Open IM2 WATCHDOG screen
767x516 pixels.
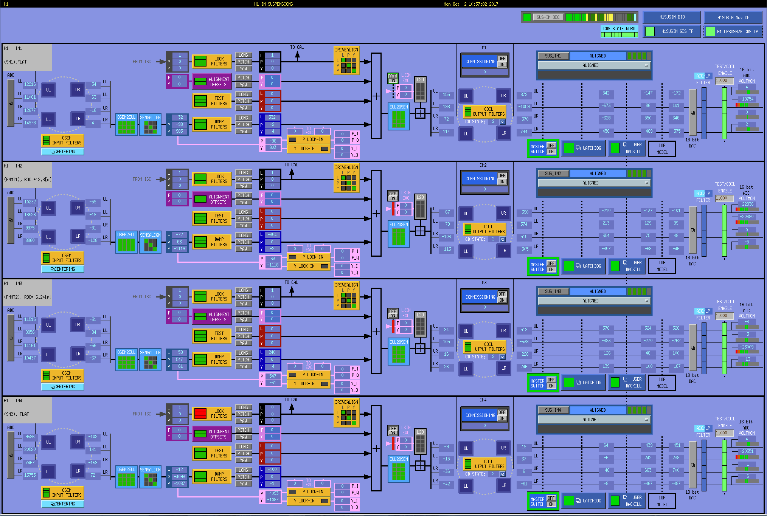584,266
